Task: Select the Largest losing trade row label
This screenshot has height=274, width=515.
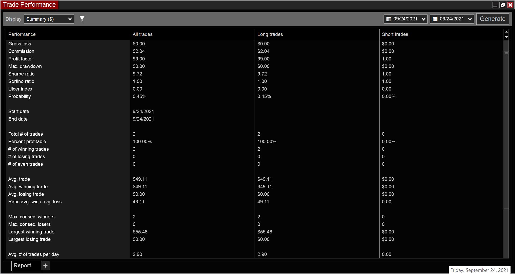Action: pyautogui.click(x=30, y=239)
